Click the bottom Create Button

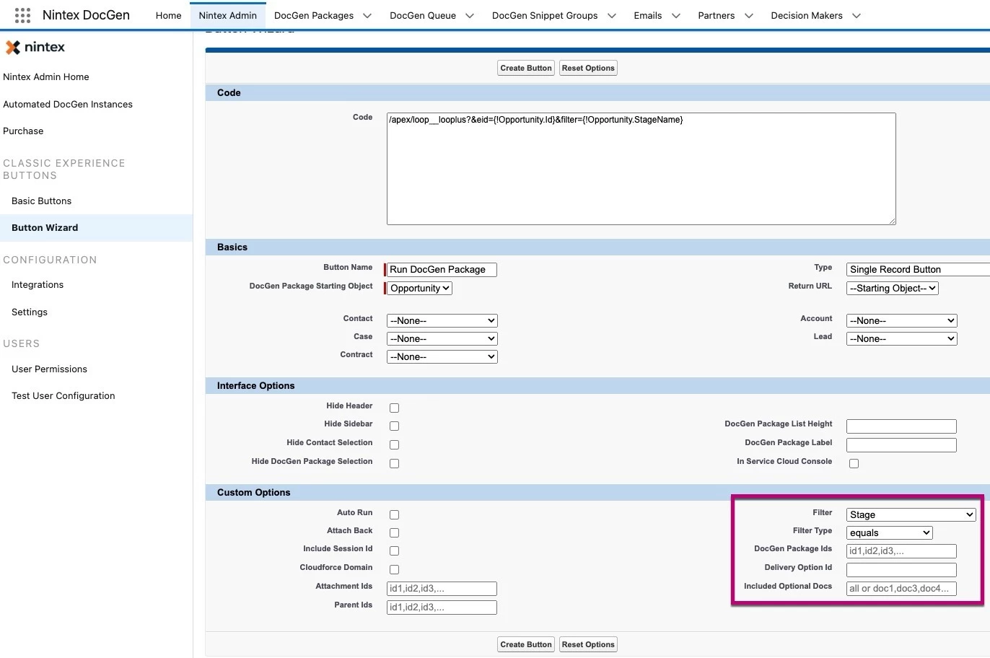tap(526, 644)
